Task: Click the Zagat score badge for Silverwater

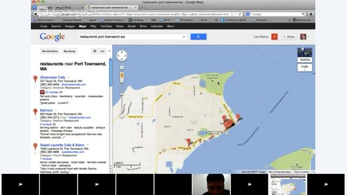Action: tap(42, 92)
